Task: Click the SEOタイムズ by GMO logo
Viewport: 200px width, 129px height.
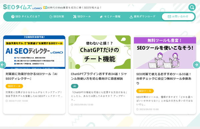Action: pyautogui.click(x=22, y=7)
